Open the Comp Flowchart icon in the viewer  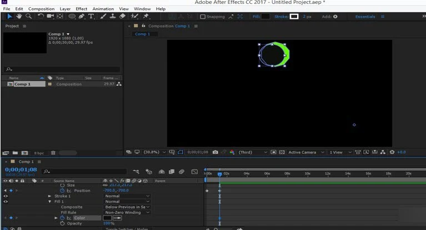point(383,152)
